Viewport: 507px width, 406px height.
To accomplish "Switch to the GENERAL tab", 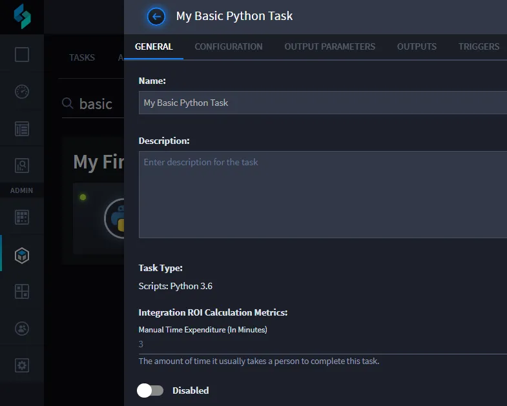I will (154, 46).
